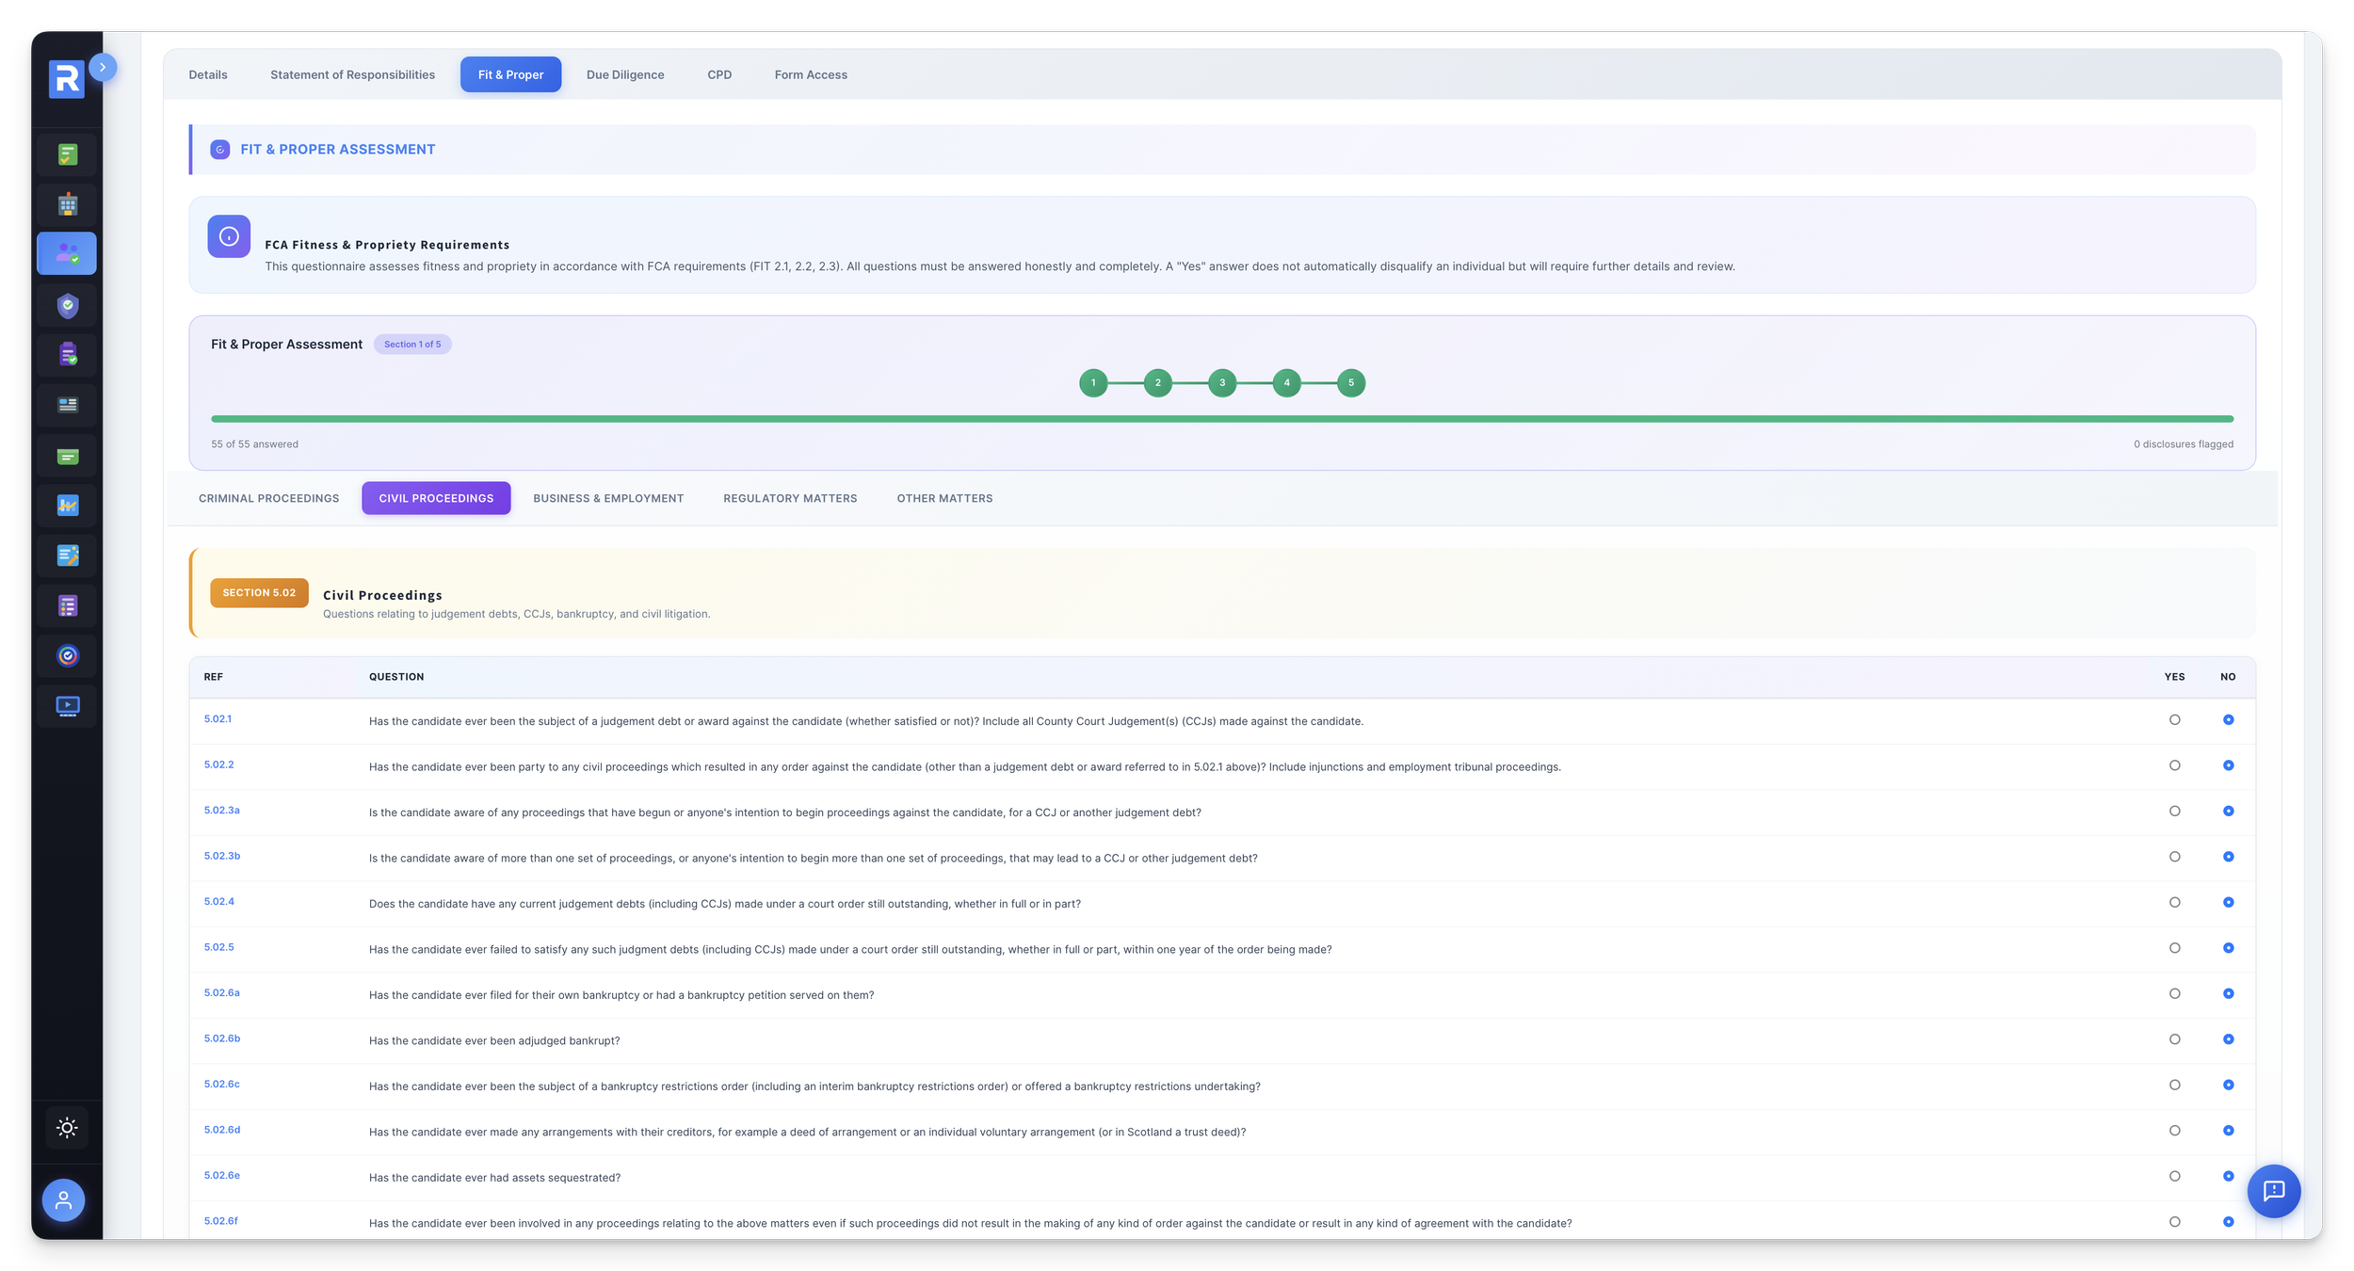Select Yes for question 5.02.4 judgement debts

(2175, 902)
